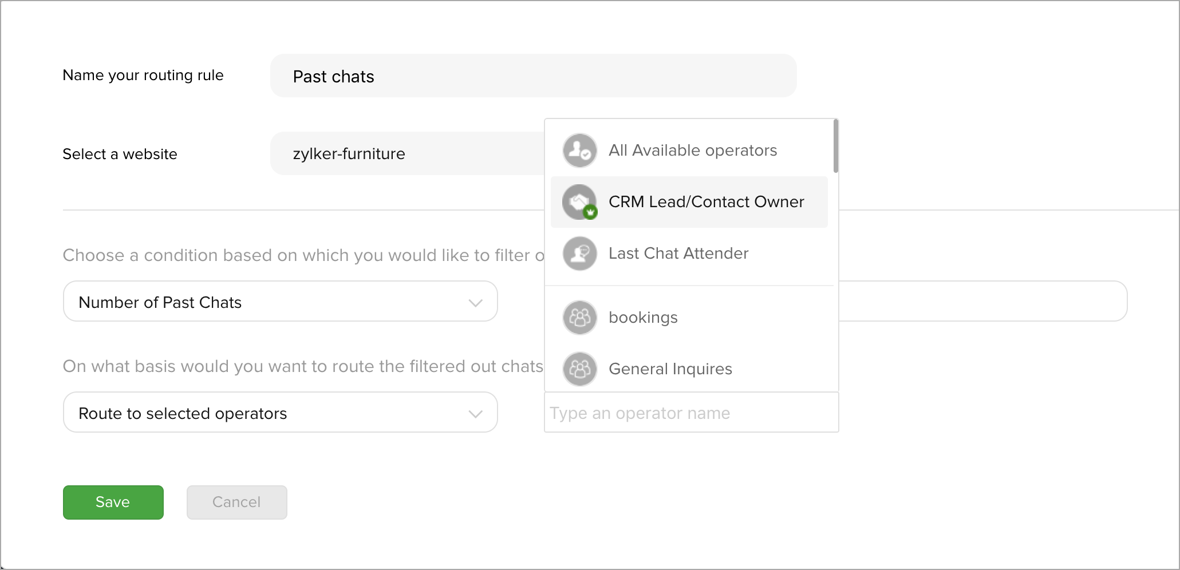Click the operator list scrollbar thumb
The width and height of the screenshot is (1180, 570).
[836, 146]
